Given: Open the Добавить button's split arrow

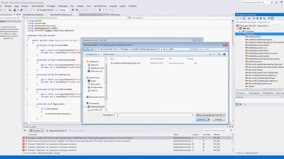Looking at the screenshot, I should [209, 120].
